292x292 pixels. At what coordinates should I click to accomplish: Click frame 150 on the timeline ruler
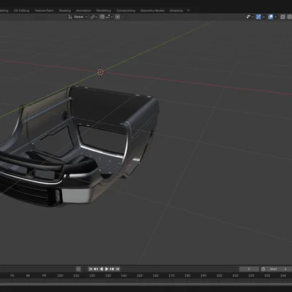tap(139, 275)
